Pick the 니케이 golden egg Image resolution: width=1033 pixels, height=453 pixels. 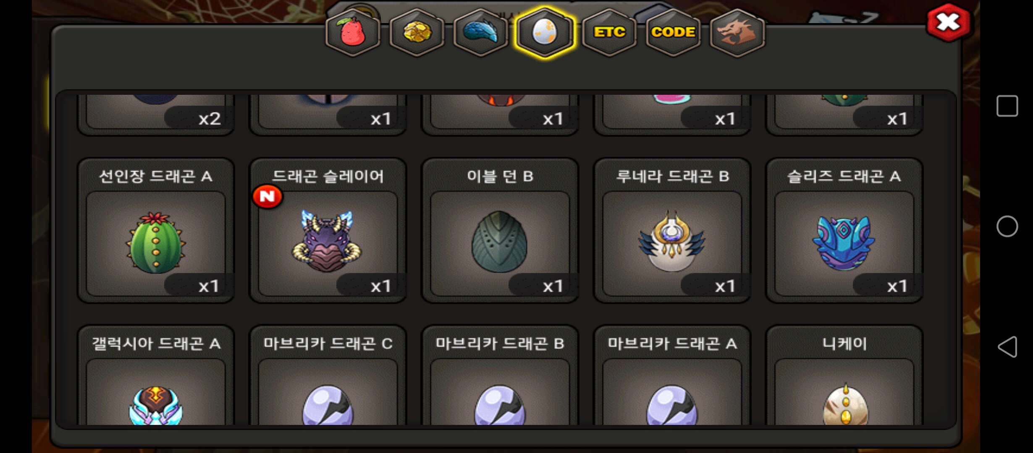(844, 375)
